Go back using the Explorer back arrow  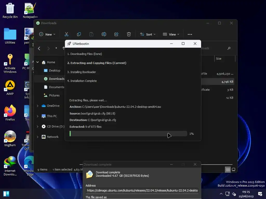pos(39,48)
